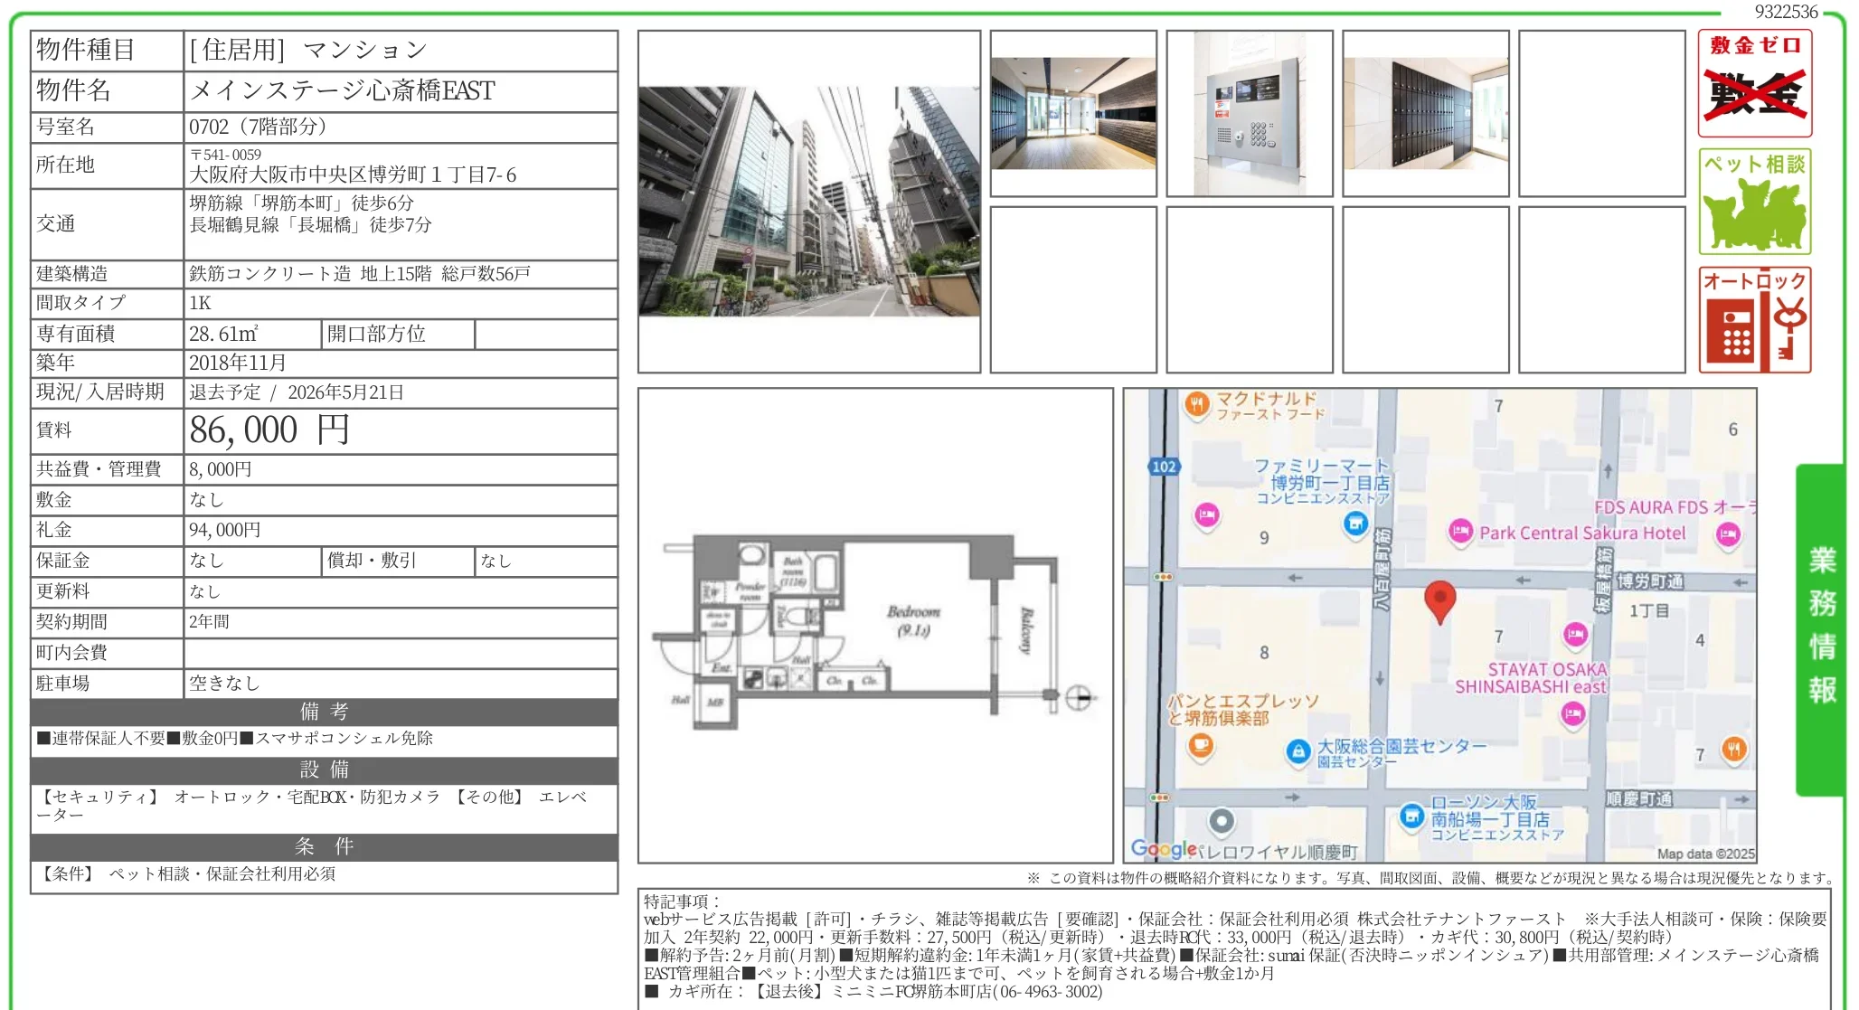Screen dimensions: 1859x1010
Task: Click Park Central Sakura Hotel marker
Action: click(1460, 532)
